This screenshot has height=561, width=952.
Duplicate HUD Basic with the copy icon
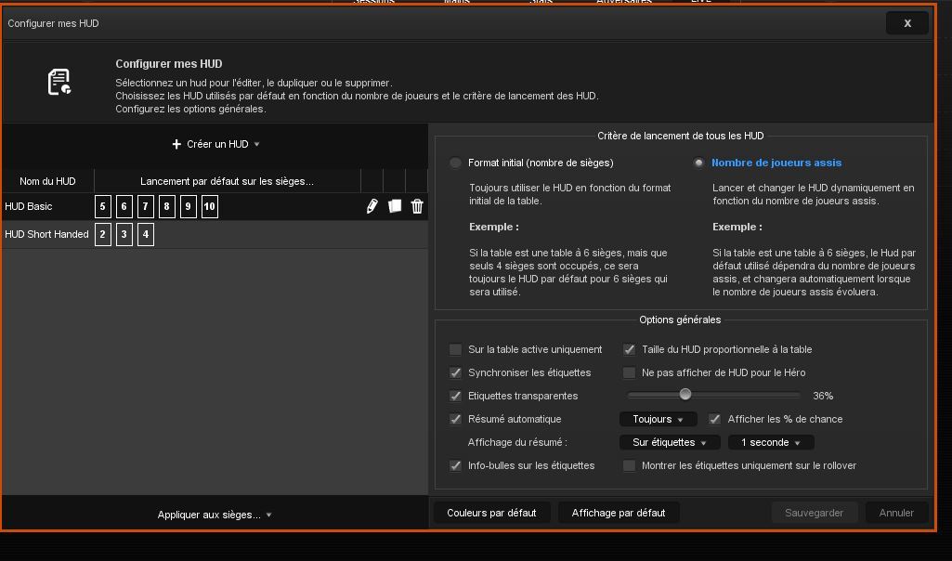tap(395, 206)
